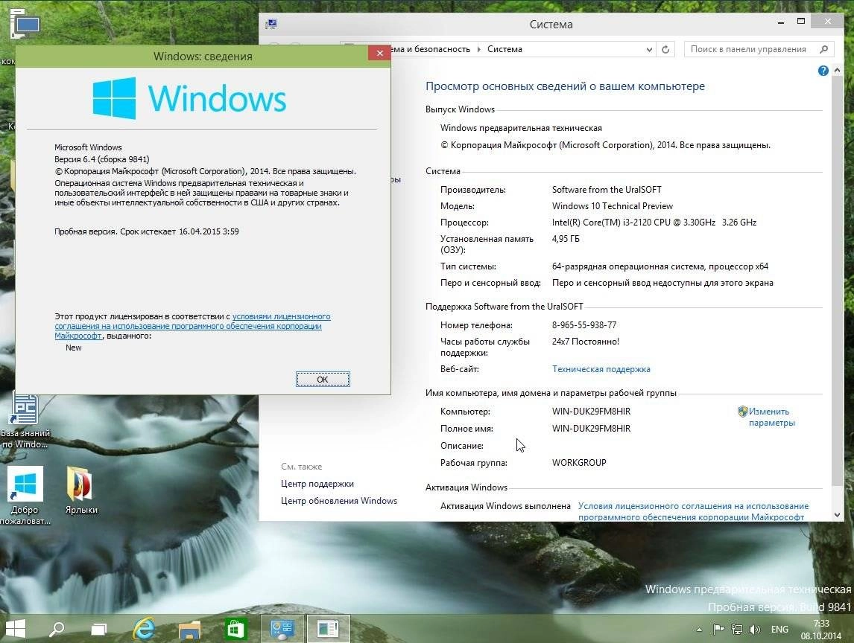Open the Ярлыки desktop folder

(80, 490)
